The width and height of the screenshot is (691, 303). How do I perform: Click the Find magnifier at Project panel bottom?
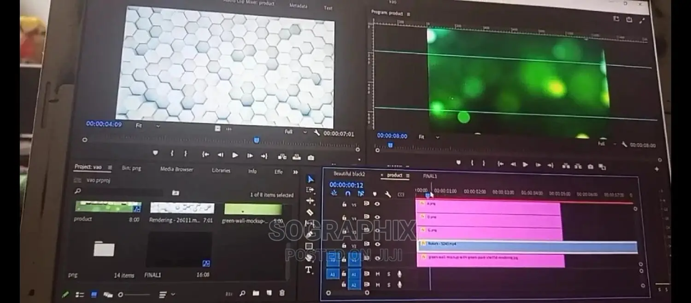coord(242,293)
